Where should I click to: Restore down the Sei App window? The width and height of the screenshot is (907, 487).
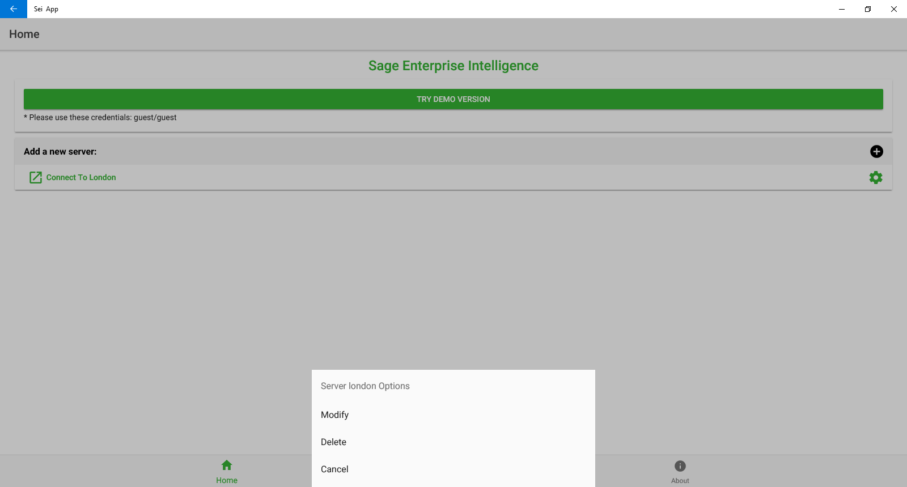(868, 9)
